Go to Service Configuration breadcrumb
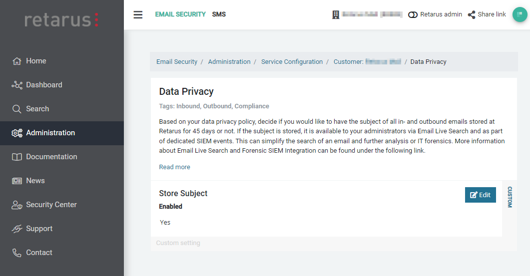Viewport: 530px width, 276px height. click(292, 62)
